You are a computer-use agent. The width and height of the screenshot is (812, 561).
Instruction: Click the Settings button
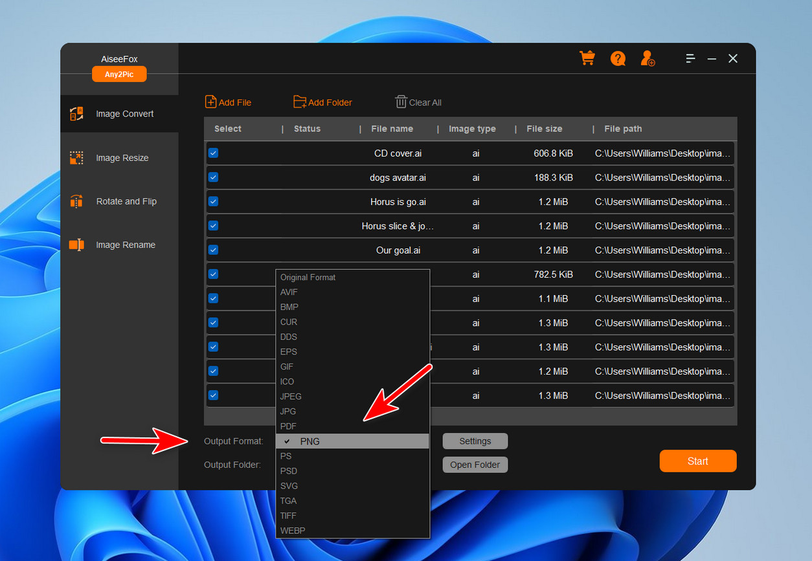click(475, 441)
